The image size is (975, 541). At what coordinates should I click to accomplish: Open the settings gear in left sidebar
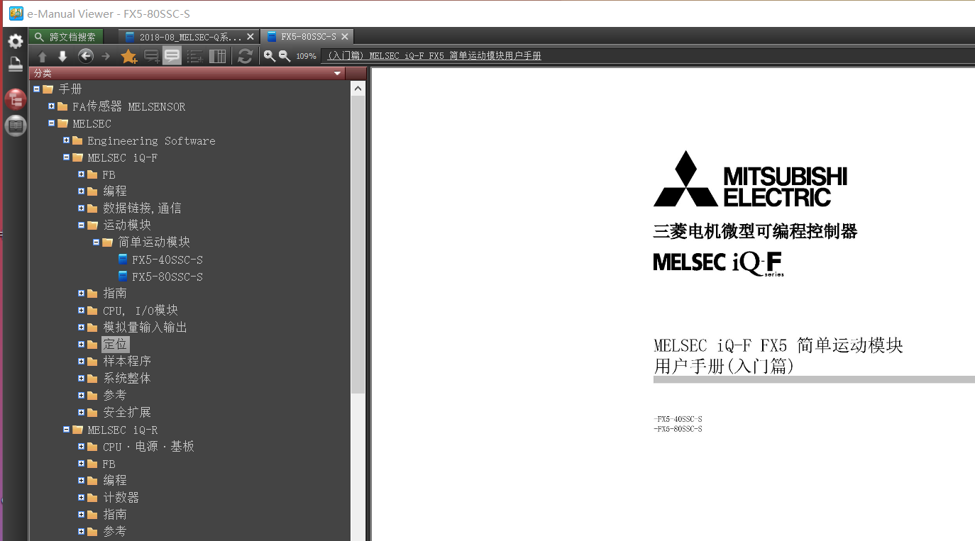pos(15,40)
